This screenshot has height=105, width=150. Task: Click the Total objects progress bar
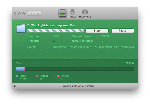(x=75, y=69)
